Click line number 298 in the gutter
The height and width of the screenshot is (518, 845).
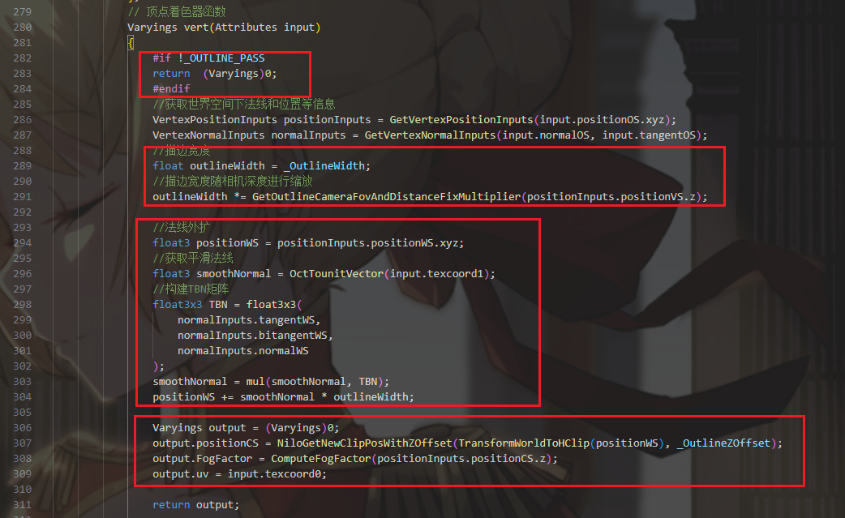tap(22, 304)
